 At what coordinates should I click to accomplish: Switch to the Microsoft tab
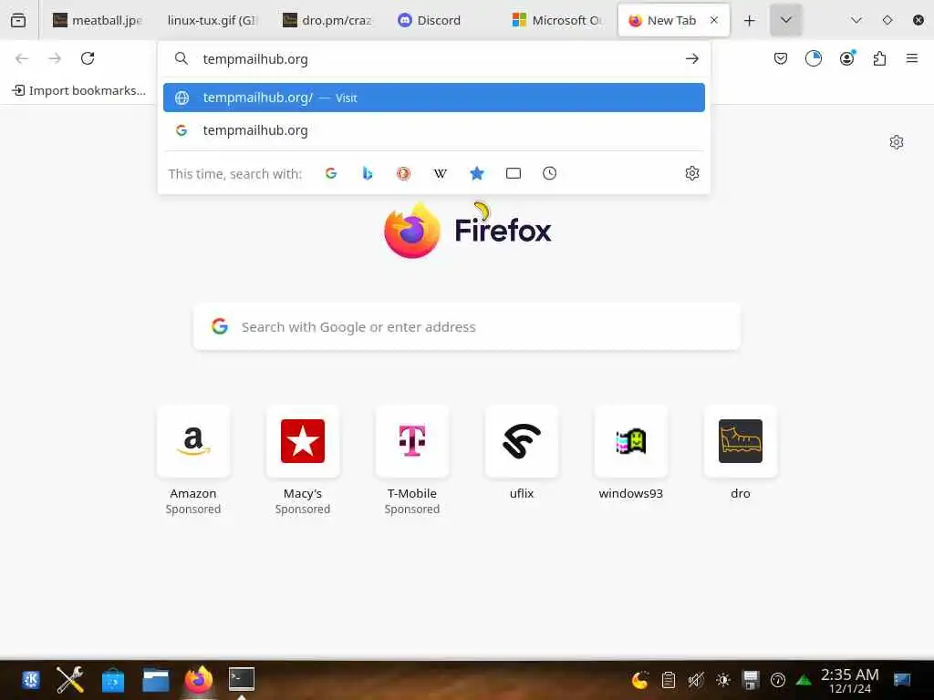coord(558,20)
